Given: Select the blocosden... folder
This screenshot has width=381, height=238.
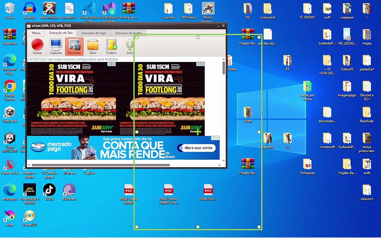Looking at the screenshot, I should [x=327, y=114].
